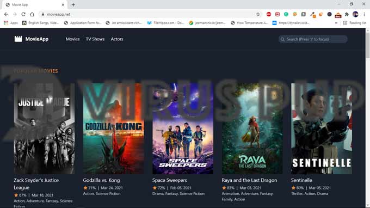
Task: Open the Chrome three-dot menu
Action: click(364, 14)
